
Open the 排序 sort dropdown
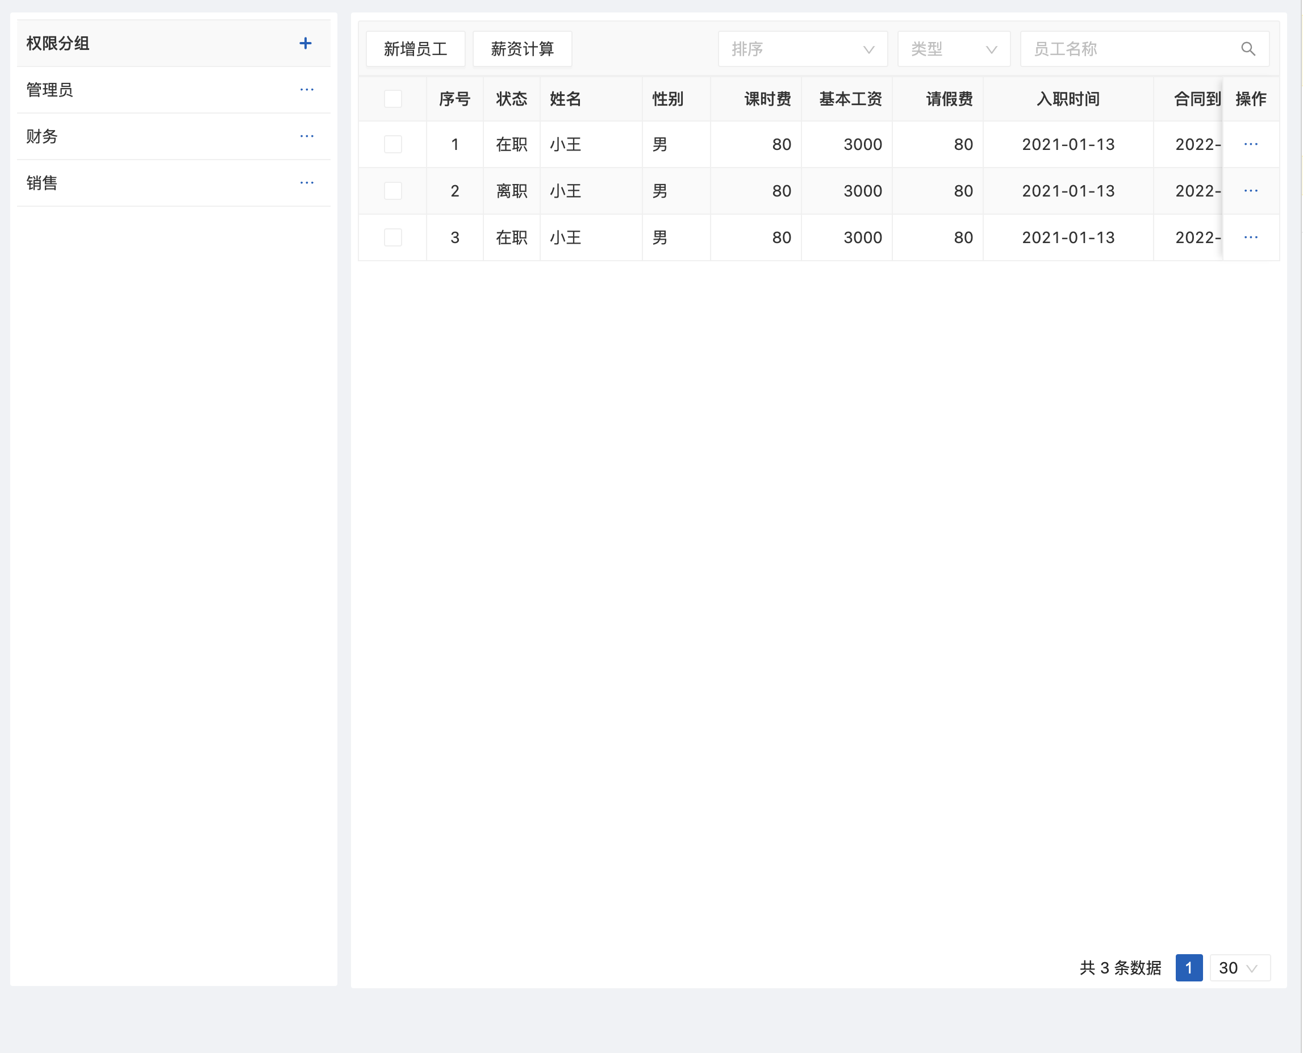click(x=802, y=48)
